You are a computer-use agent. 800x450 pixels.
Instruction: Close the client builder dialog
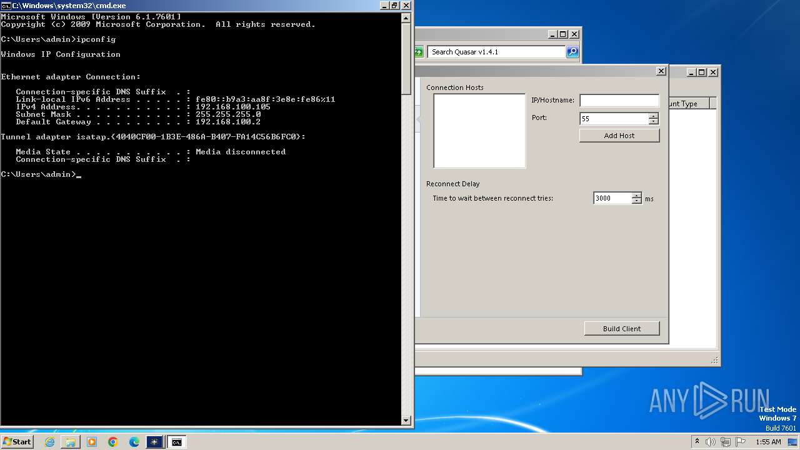click(661, 71)
